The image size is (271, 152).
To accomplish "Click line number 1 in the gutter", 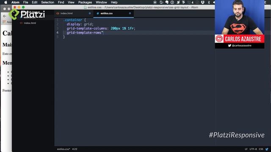I will click(x=58, y=20).
